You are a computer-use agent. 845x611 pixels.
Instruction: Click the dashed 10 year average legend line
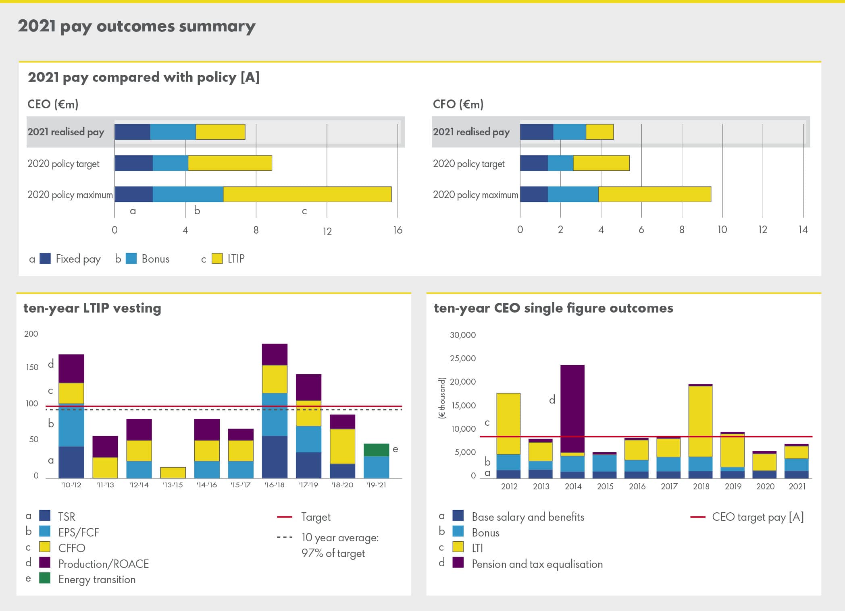click(x=285, y=538)
